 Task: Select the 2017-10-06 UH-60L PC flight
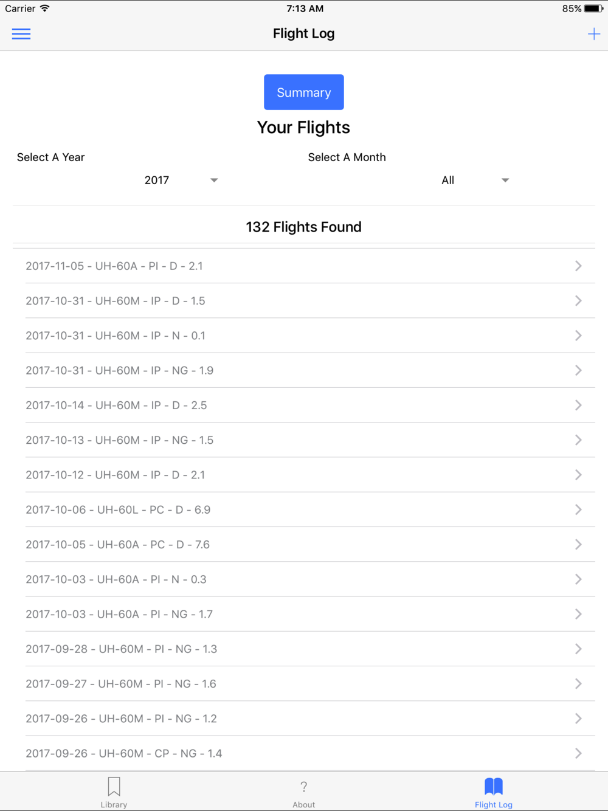(304, 510)
